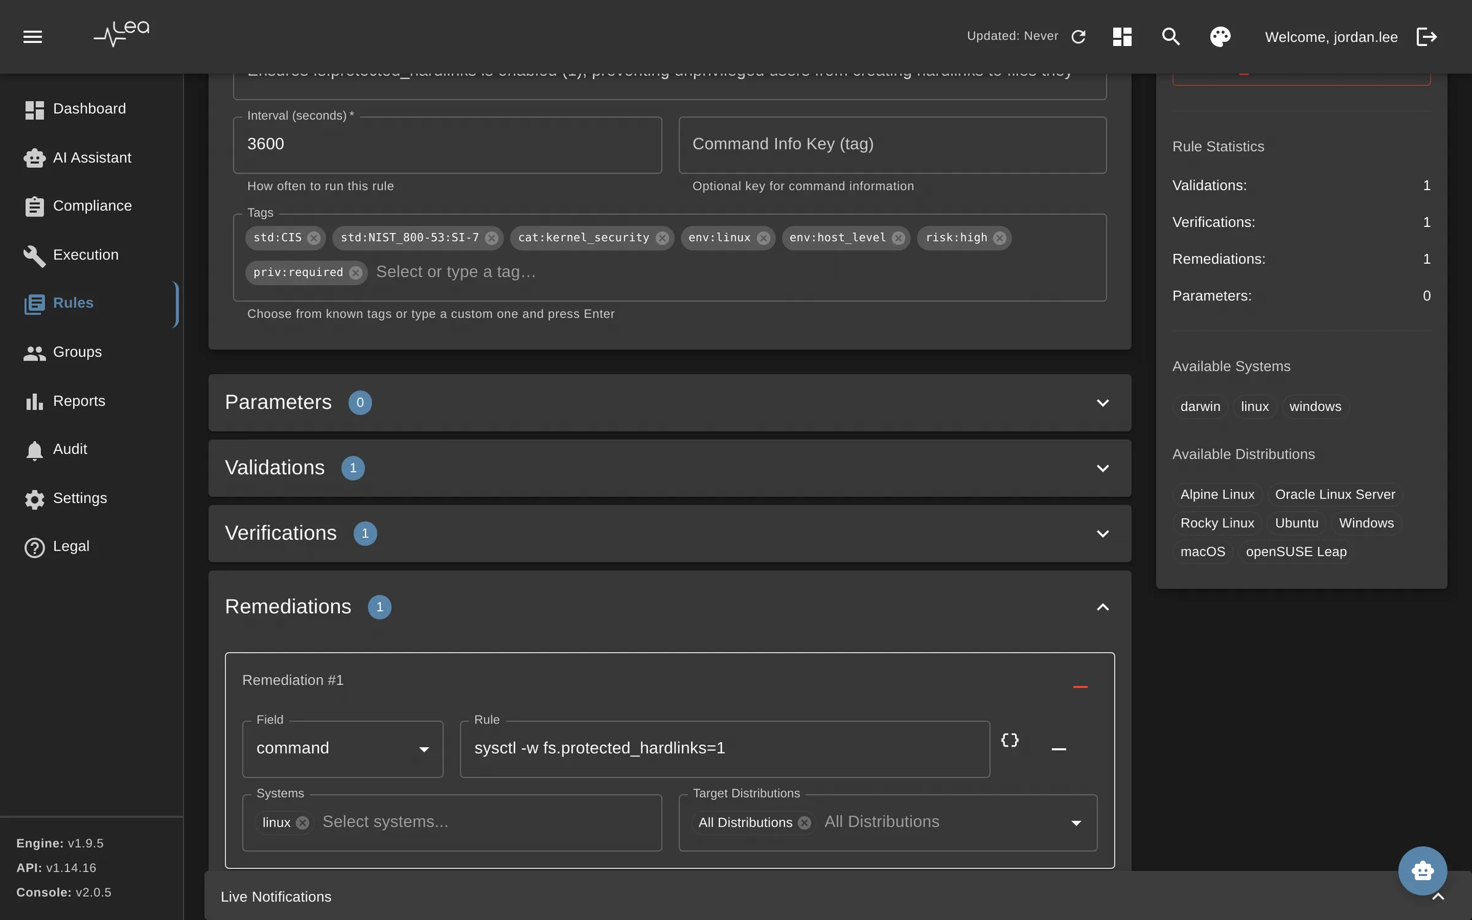
Task: Open the hamburger navigation menu
Action: pos(33,37)
